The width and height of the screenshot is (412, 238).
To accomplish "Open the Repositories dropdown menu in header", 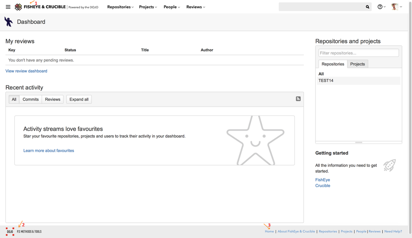I will (120, 7).
